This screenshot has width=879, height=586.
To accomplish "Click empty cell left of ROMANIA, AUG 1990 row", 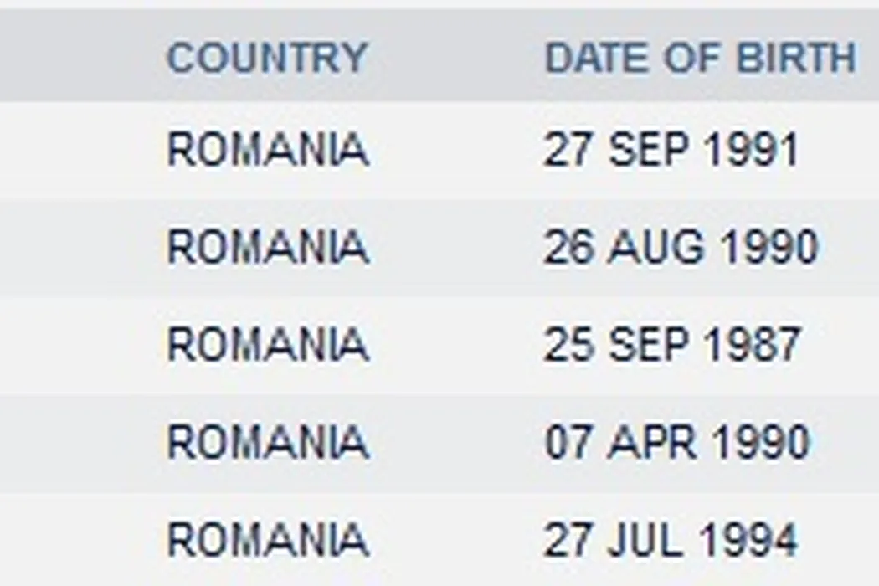I will (75, 248).
